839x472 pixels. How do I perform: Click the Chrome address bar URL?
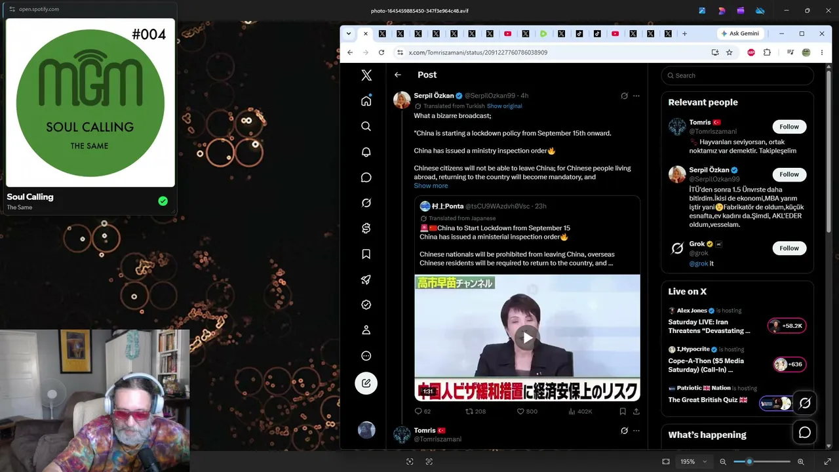pyautogui.click(x=478, y=52)
